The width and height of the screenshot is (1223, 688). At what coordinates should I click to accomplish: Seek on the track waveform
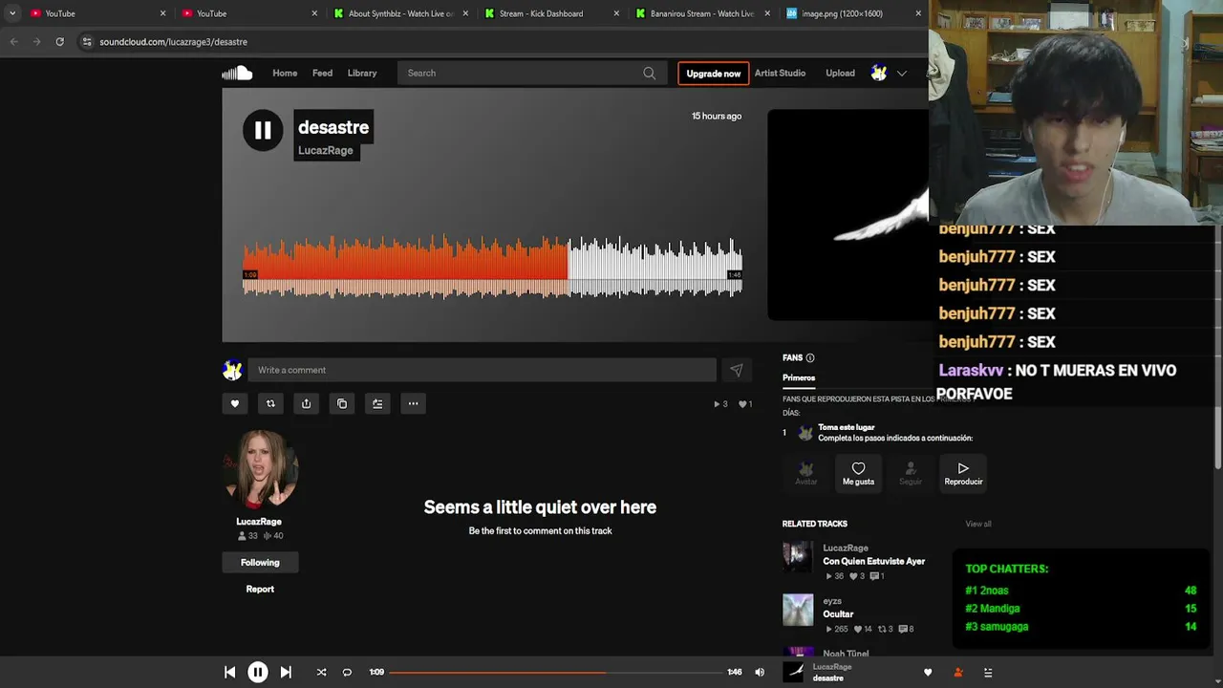point(492,268)
